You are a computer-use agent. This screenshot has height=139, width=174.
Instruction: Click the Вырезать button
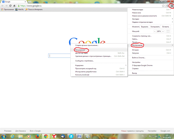point(145,27)
